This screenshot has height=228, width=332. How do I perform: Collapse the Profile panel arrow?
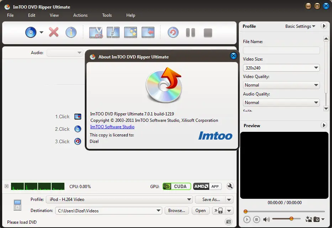[x=323, y=26]
